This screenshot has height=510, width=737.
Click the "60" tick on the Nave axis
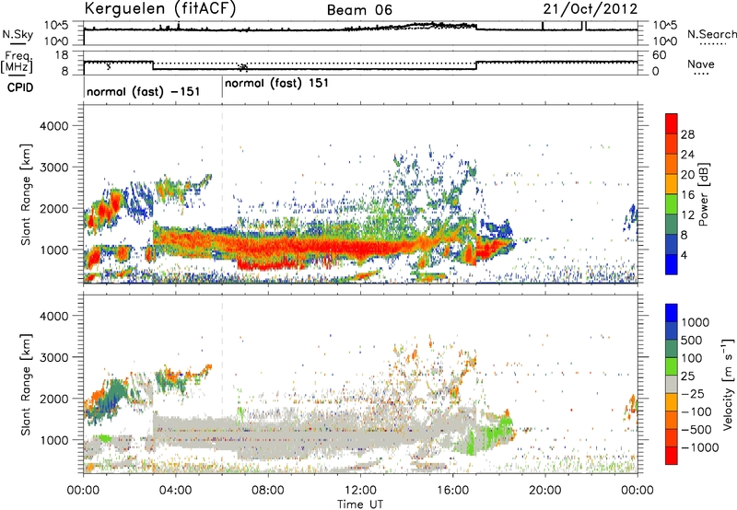[660, 55]
